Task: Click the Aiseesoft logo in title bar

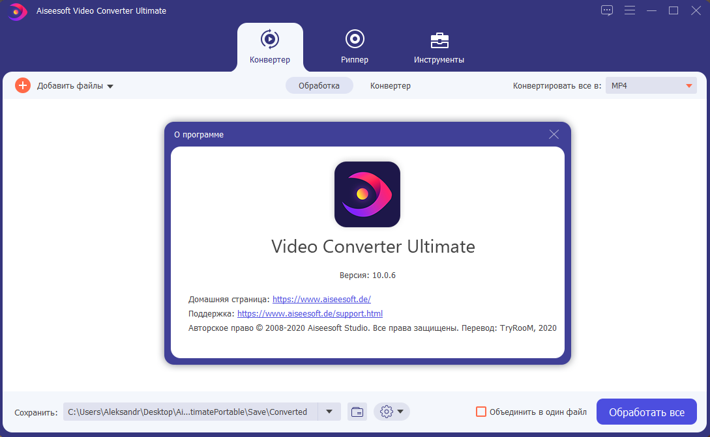Action: [x=18, y=11]
